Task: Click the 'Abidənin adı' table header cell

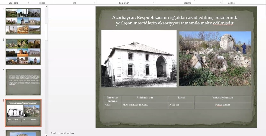Action: pos(145,99)
